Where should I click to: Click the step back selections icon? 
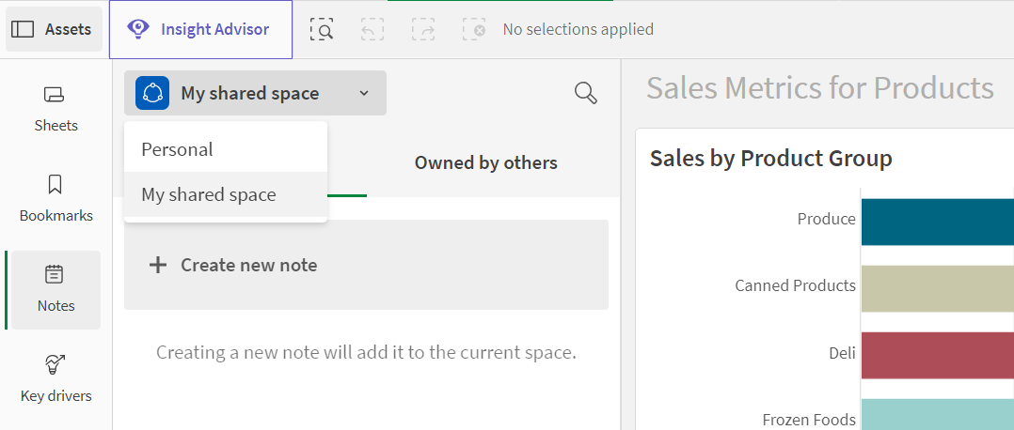coord(372,30)
